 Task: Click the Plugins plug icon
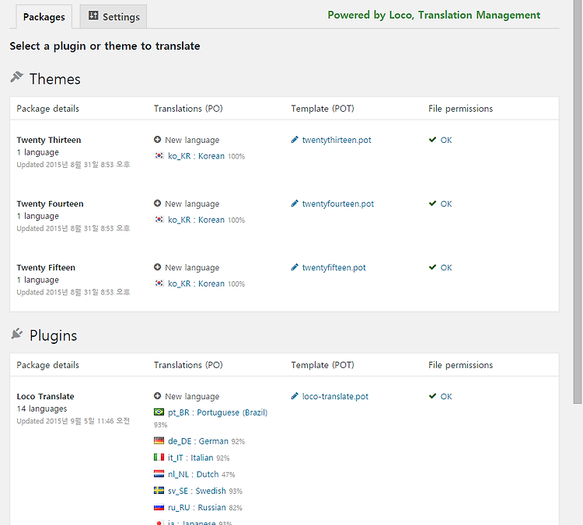[x=16, y=333]
